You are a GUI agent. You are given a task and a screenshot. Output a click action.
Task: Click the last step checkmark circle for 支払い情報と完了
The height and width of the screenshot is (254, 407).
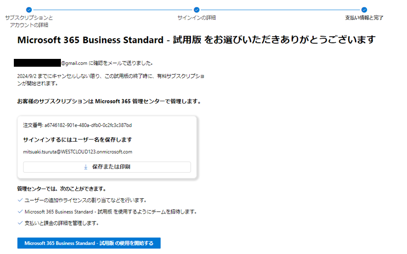[364, 10]
